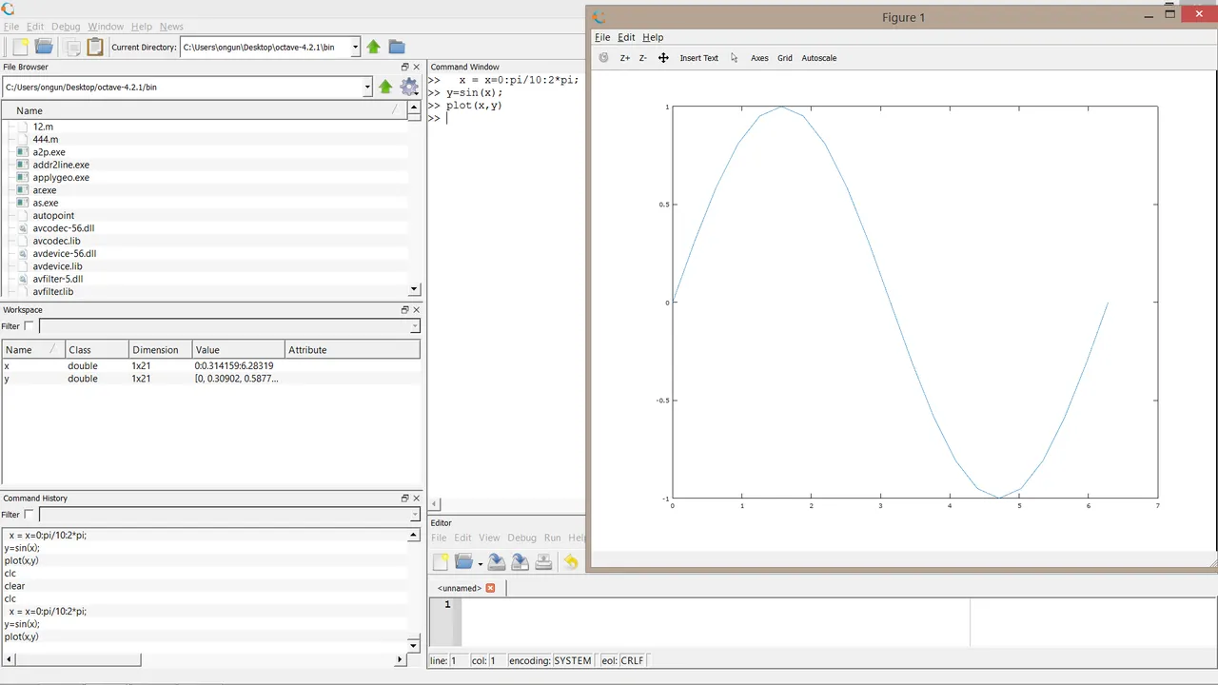Image resolution: width=1218 pixels, height=685 pixels.
Task: Select file 444.m in File Browser
Action: 46,139
